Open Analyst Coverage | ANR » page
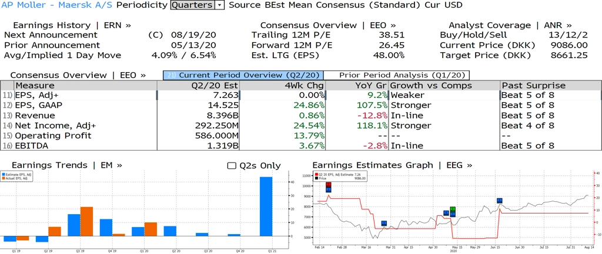Viewport: 602px width, 254px height. pyautogui.click(x=510, y=25)
